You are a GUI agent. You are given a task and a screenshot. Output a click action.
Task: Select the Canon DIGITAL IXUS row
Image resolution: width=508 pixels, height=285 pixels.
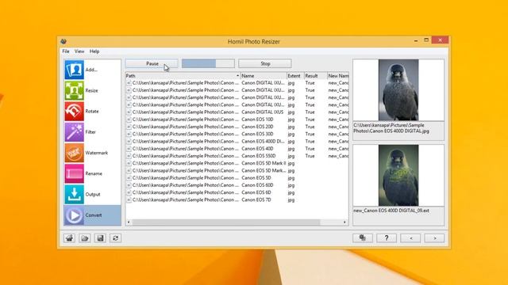click(x=237, y=112)
